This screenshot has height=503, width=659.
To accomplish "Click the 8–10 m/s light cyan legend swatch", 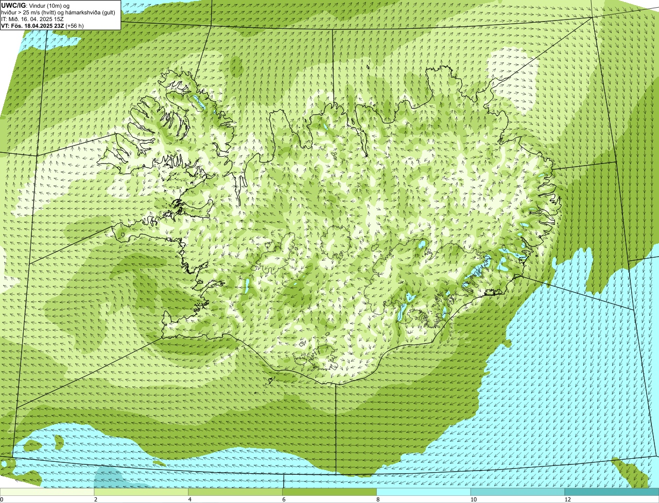I will (x=424, y=492).
